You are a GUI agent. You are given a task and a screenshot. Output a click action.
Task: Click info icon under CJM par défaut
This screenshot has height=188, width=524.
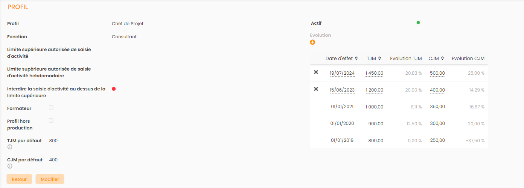[x=10, y=166]
